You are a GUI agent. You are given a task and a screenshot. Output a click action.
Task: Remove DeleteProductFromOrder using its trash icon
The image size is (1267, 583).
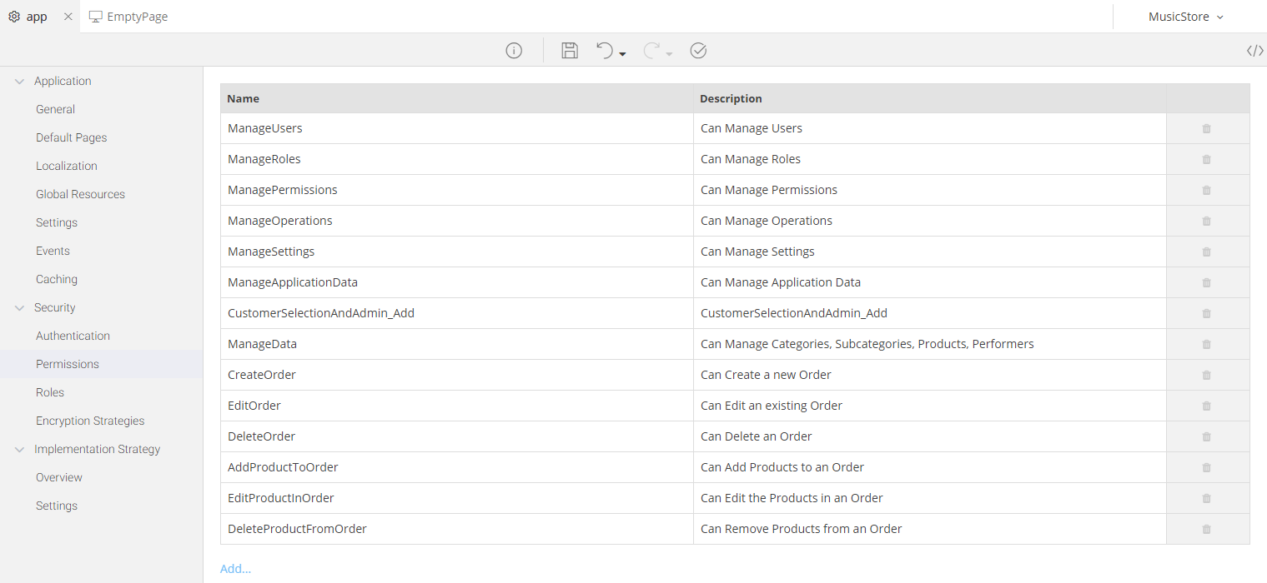click(1206, 530)
